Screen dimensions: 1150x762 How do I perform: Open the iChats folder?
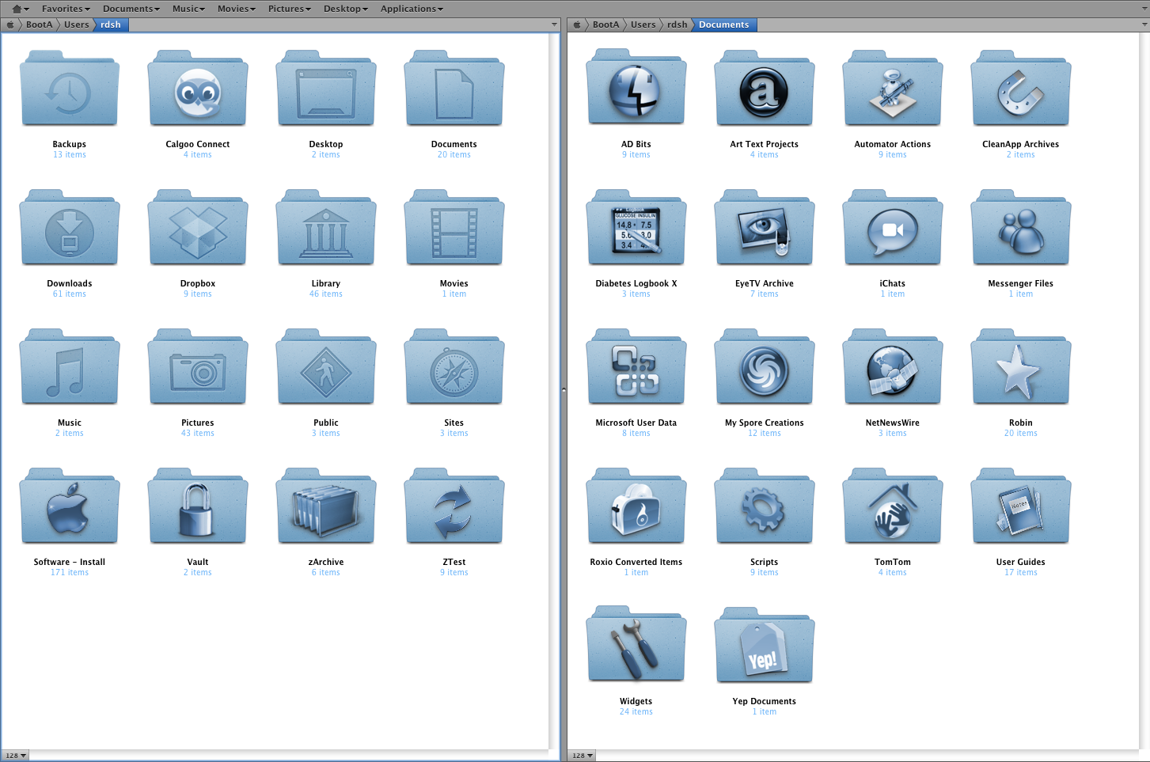892,228
